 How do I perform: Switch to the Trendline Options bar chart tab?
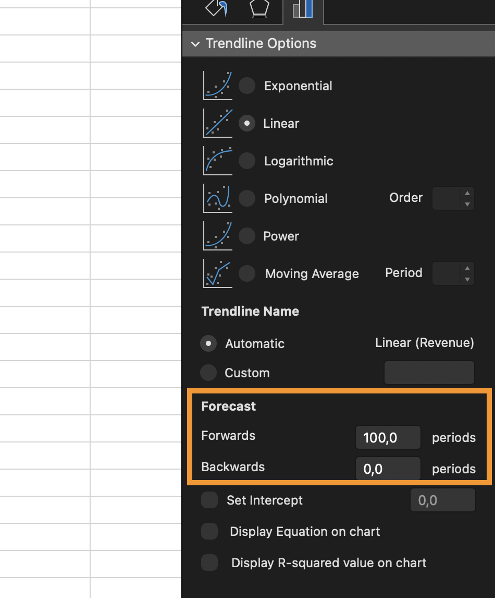coord(303,9)
